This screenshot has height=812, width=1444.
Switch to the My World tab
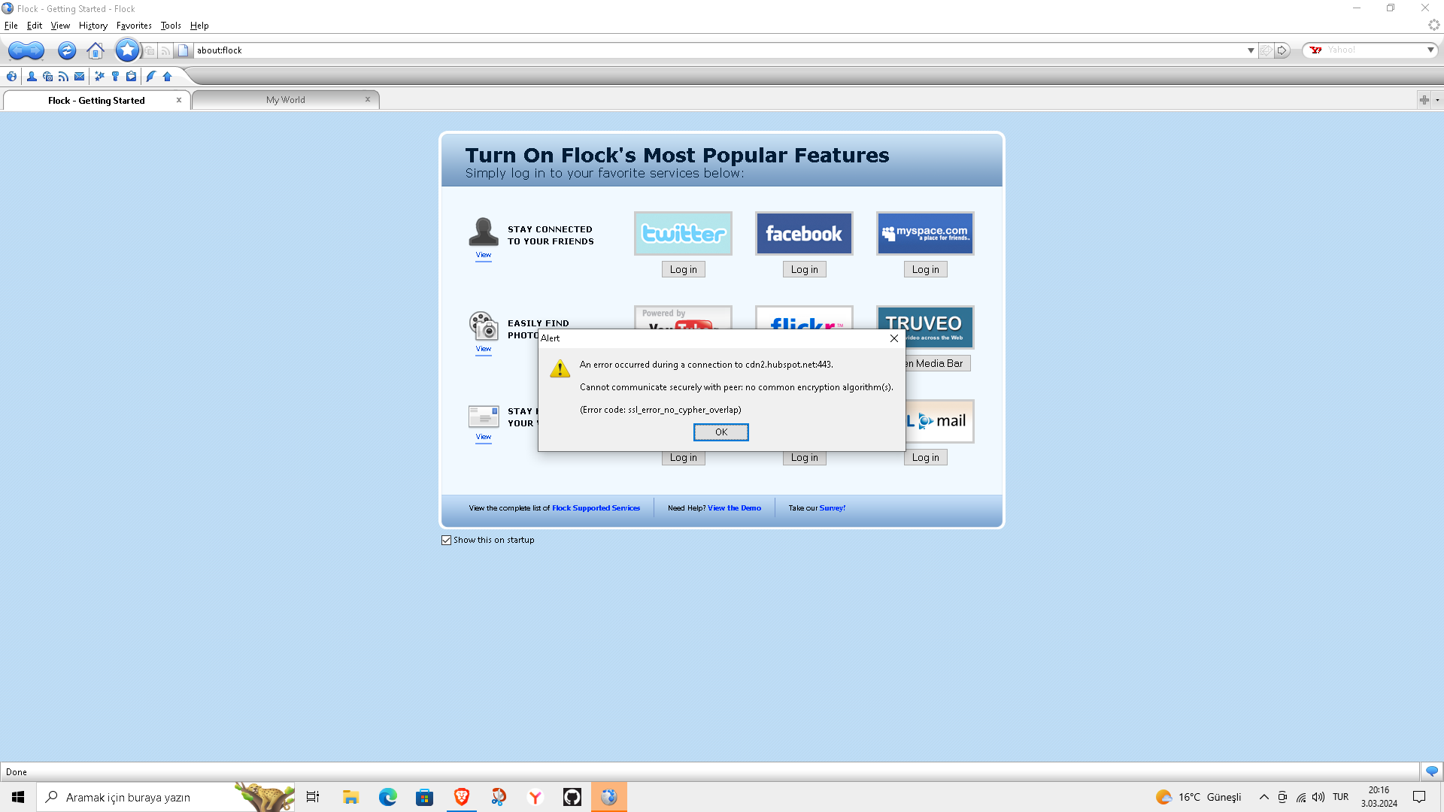285,100
